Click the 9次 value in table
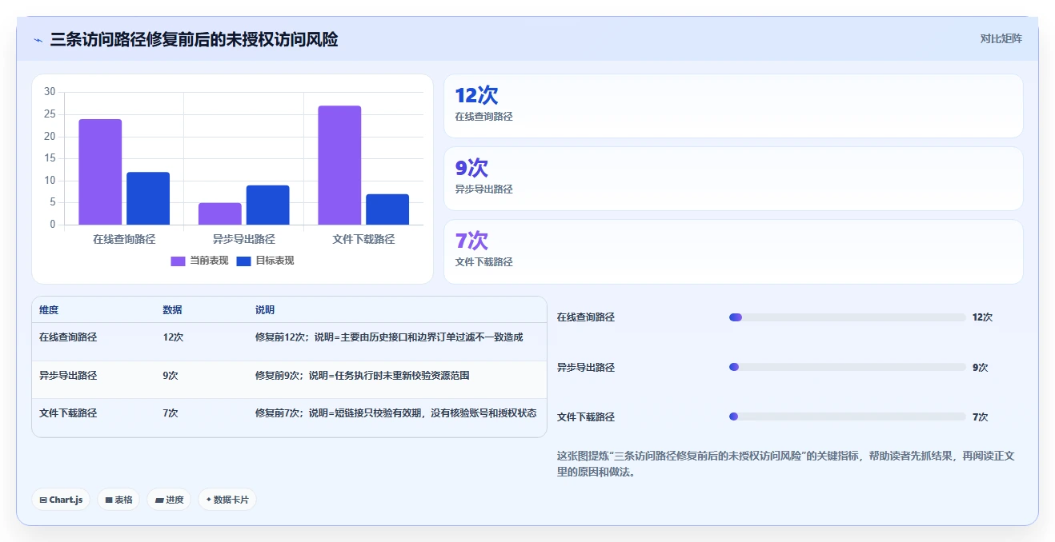1055x542 pixels. [170, 375]
